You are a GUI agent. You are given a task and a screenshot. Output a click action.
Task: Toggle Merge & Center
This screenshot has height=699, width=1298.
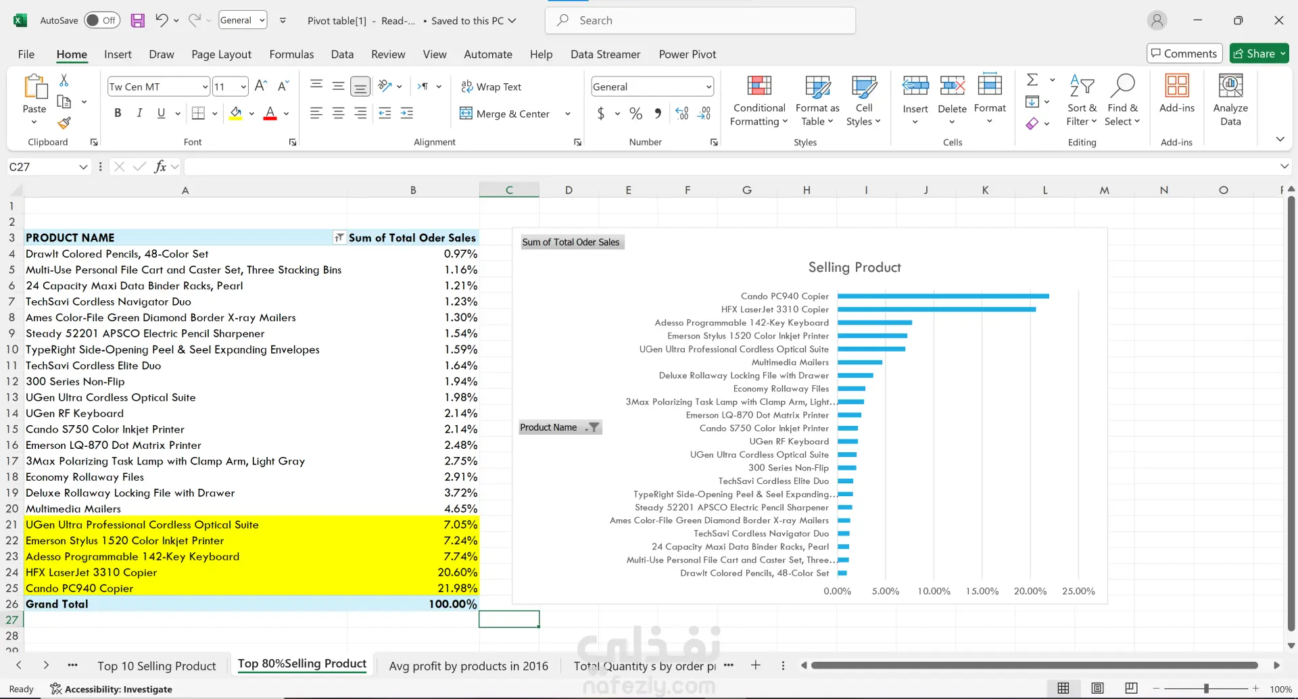click(x=505, y=114)
